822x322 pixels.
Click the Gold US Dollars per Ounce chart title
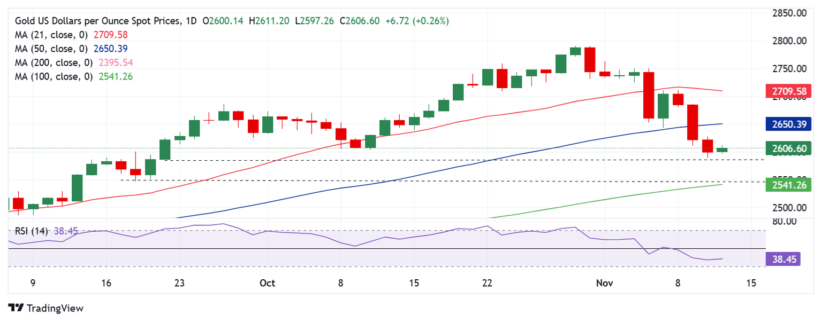(x=97, y=21)
